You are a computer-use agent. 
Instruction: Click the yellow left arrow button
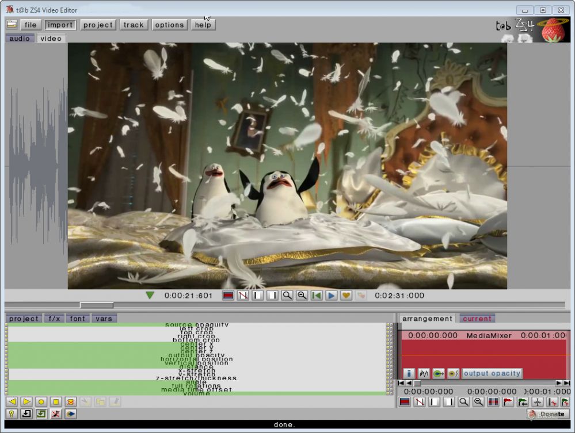point(12,402)
